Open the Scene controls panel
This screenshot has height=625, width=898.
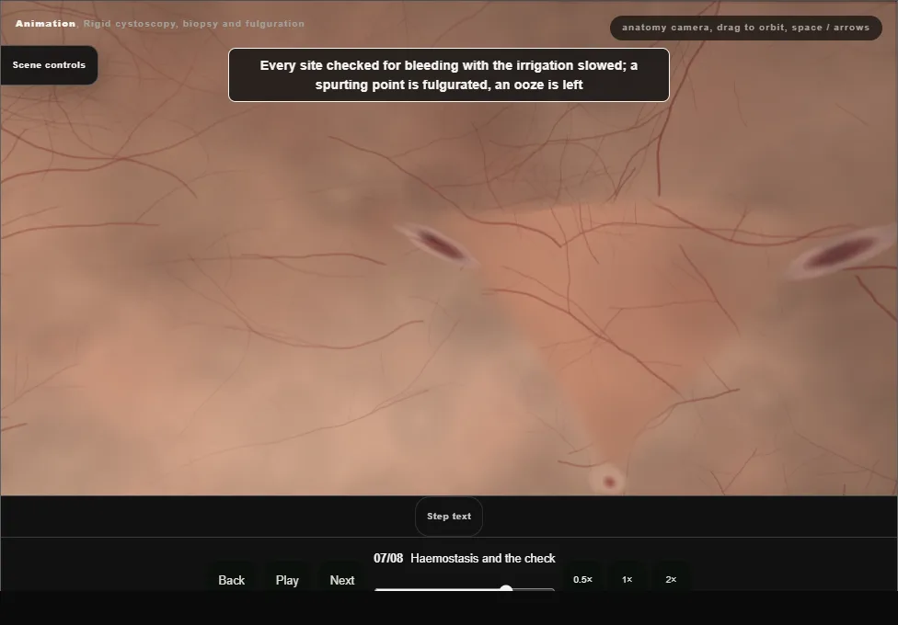tap(49, 65)
